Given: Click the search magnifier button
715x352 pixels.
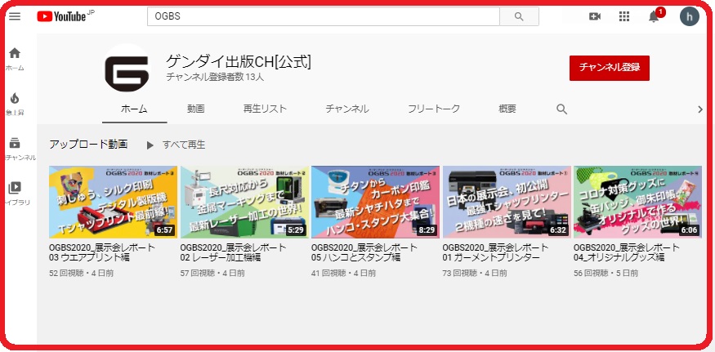Looking at the screenshot, I should 519,16.
